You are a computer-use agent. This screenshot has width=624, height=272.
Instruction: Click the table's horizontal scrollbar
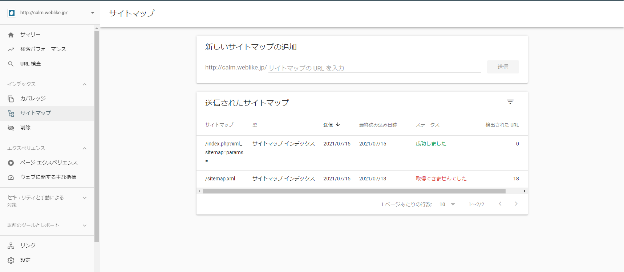coord(354,191)
